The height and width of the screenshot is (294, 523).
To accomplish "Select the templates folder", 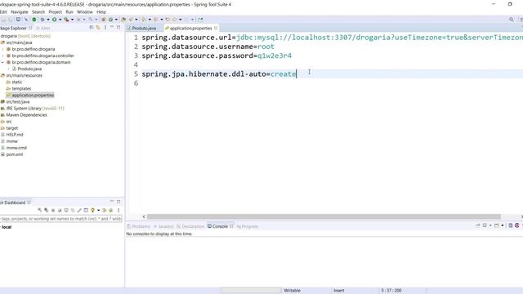I will (21, 89).
